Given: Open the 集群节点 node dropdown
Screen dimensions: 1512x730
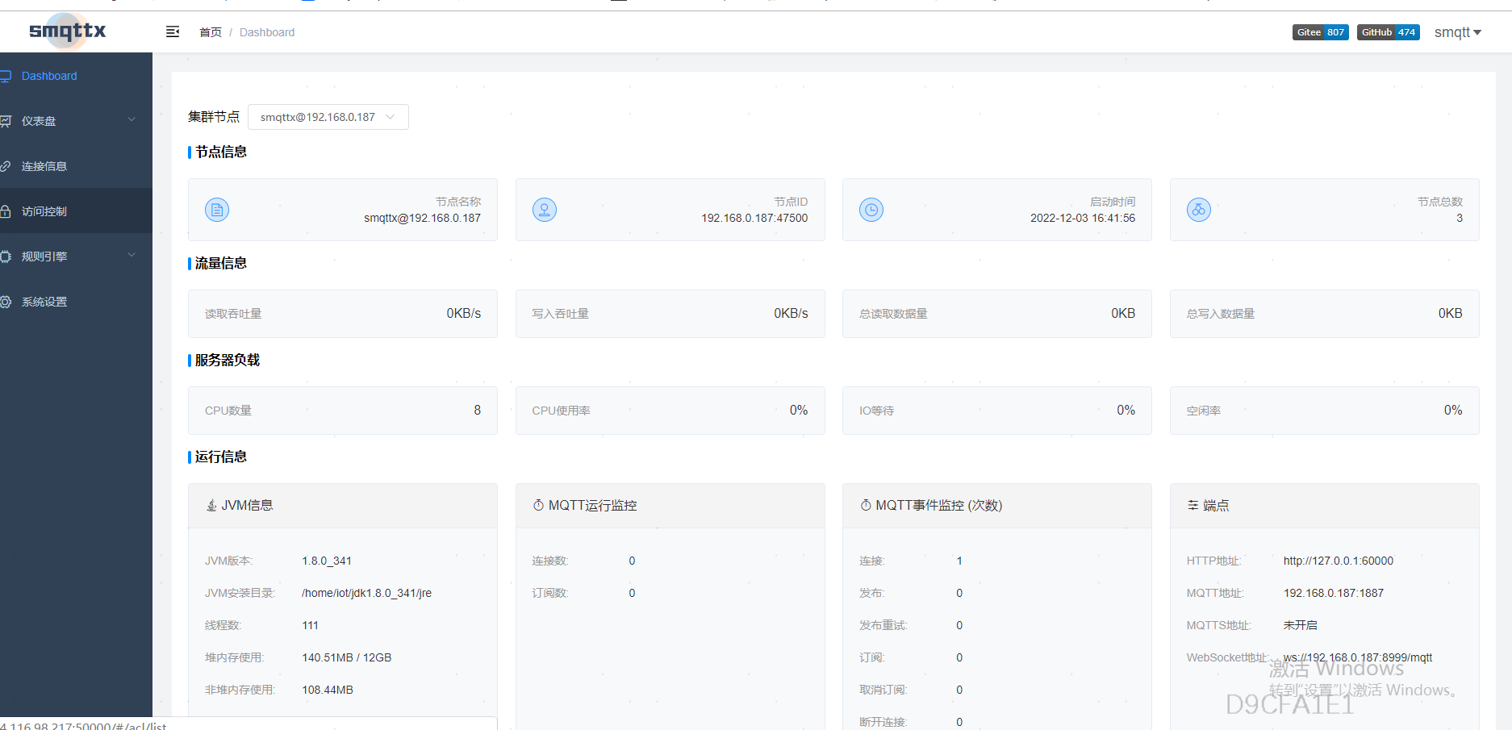Looking at the screenshot, I should (328, 117).
